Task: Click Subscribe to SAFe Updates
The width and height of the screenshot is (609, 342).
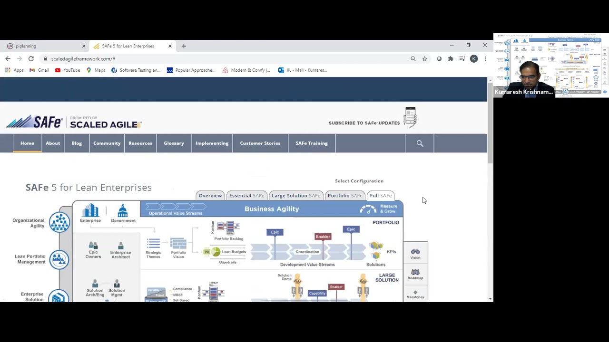Action: pyautogui.click(x=364, y=123)
